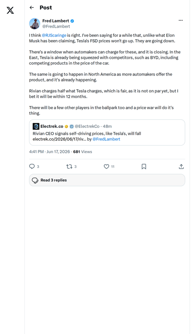
Task: Click the 4:41 PM Jun 17, 2026 timestamp
Action: tap(49, 152)
